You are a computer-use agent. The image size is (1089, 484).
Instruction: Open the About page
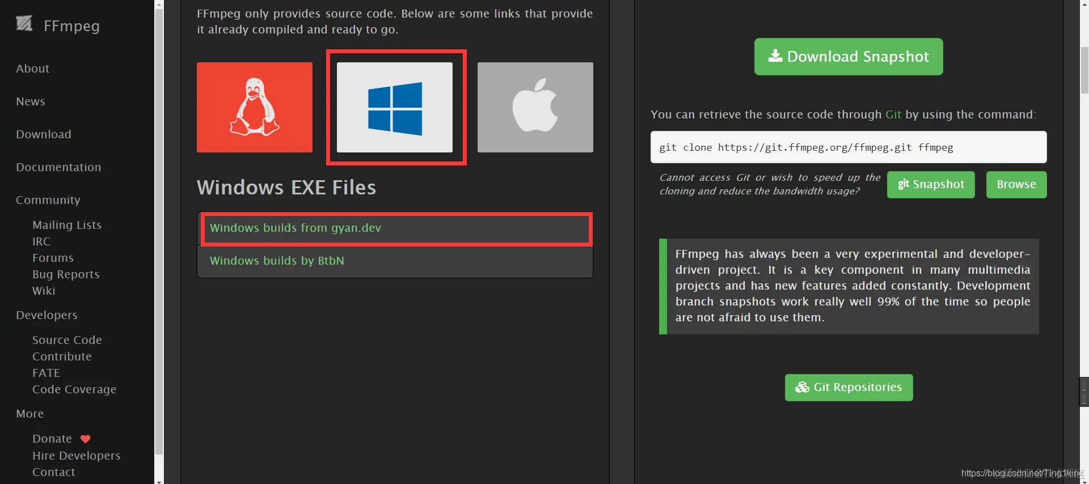pos(33,69)
